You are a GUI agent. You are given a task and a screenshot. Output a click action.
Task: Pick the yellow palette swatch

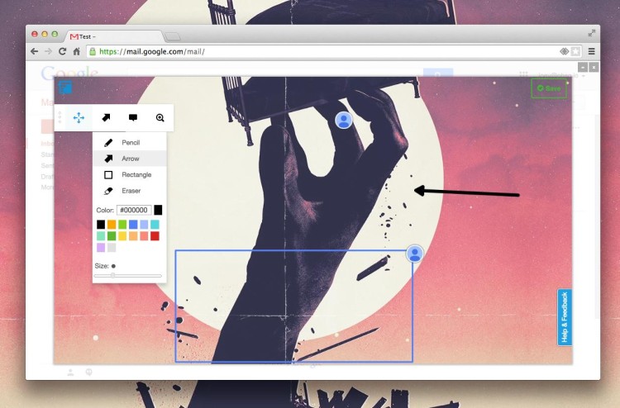[x=122, y=236]
